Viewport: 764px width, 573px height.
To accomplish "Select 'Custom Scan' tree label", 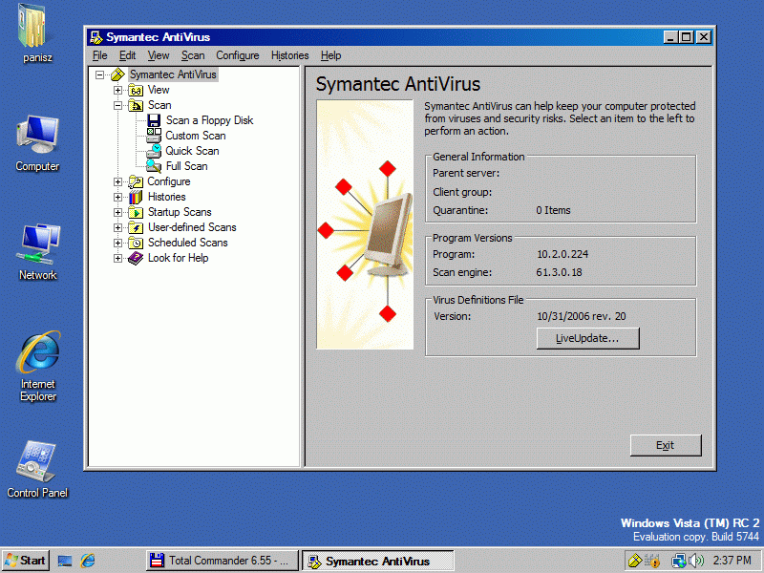I will tap(196, 136).
